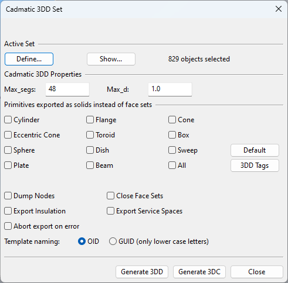Reset primitives with the Default button
This screenshot has width=288, height=283.
tap(255, 150)
